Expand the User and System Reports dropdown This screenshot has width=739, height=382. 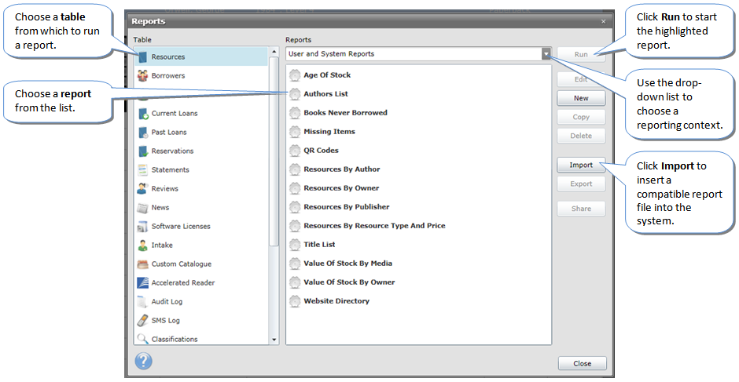(x=546, y=54)
